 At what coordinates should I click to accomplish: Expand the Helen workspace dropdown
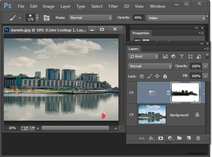[176, 18]
